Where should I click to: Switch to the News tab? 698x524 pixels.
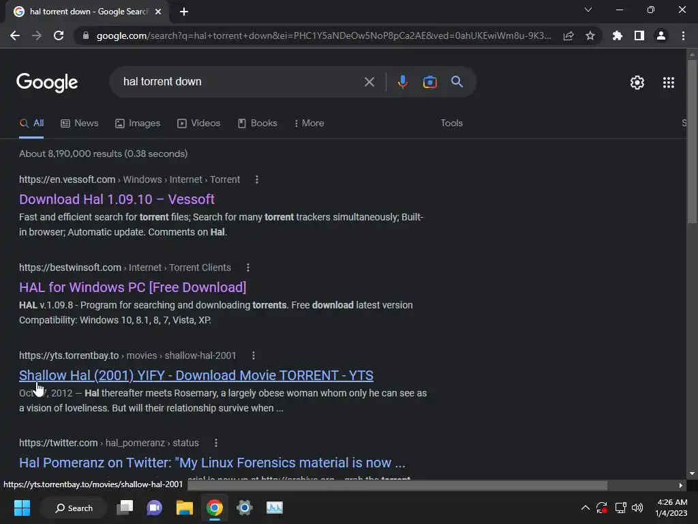(80, 123)
